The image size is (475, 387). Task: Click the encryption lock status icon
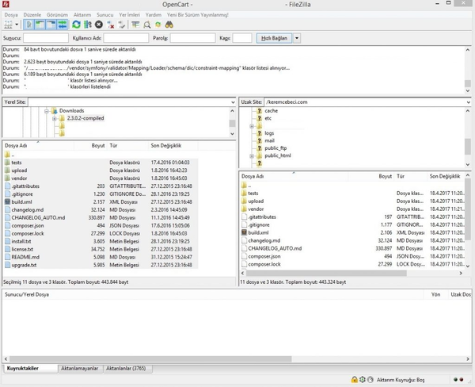(x=354, y=379)
